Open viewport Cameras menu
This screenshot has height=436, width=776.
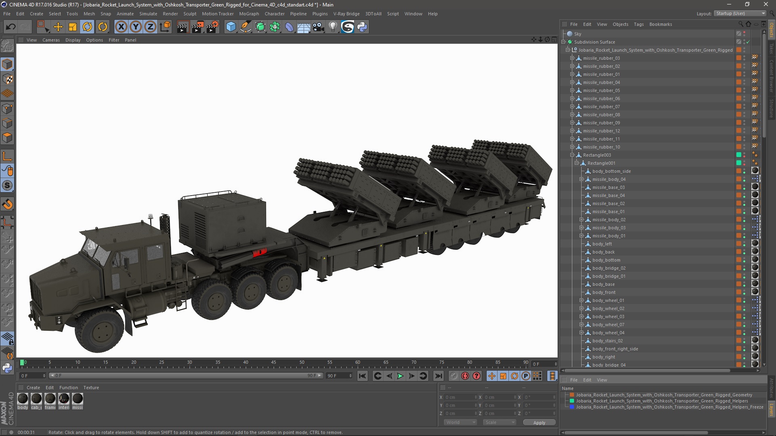(51, 40)
